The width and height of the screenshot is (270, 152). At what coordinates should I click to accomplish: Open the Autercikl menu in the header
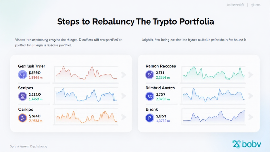coord(235,5)
